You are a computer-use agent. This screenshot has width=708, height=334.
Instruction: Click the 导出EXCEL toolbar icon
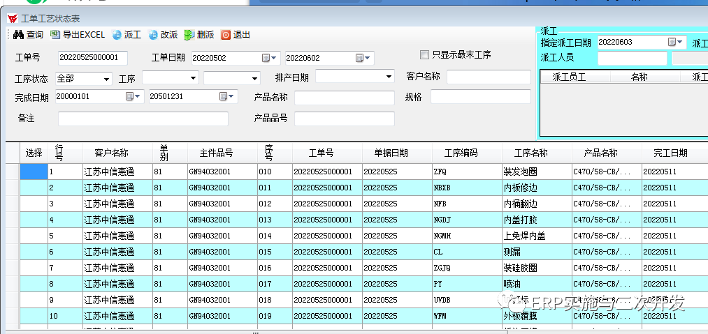point(55,35)
